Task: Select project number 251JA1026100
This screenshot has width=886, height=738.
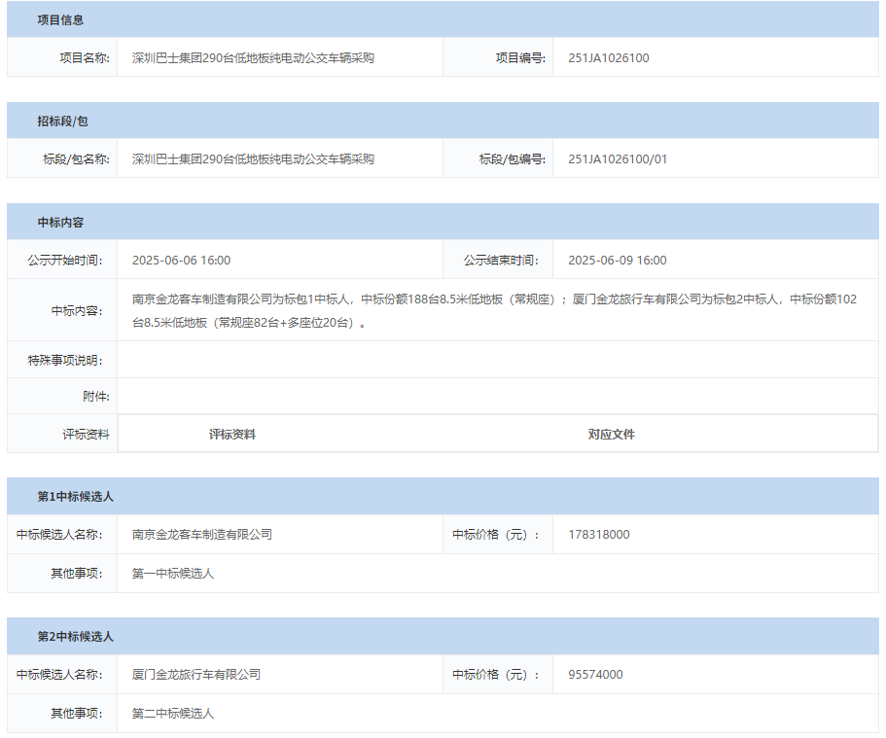Action: [x=609, y=58]
